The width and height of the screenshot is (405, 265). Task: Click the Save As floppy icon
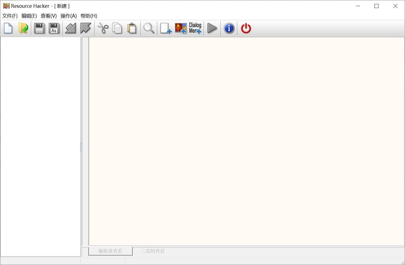coord(54,28)
